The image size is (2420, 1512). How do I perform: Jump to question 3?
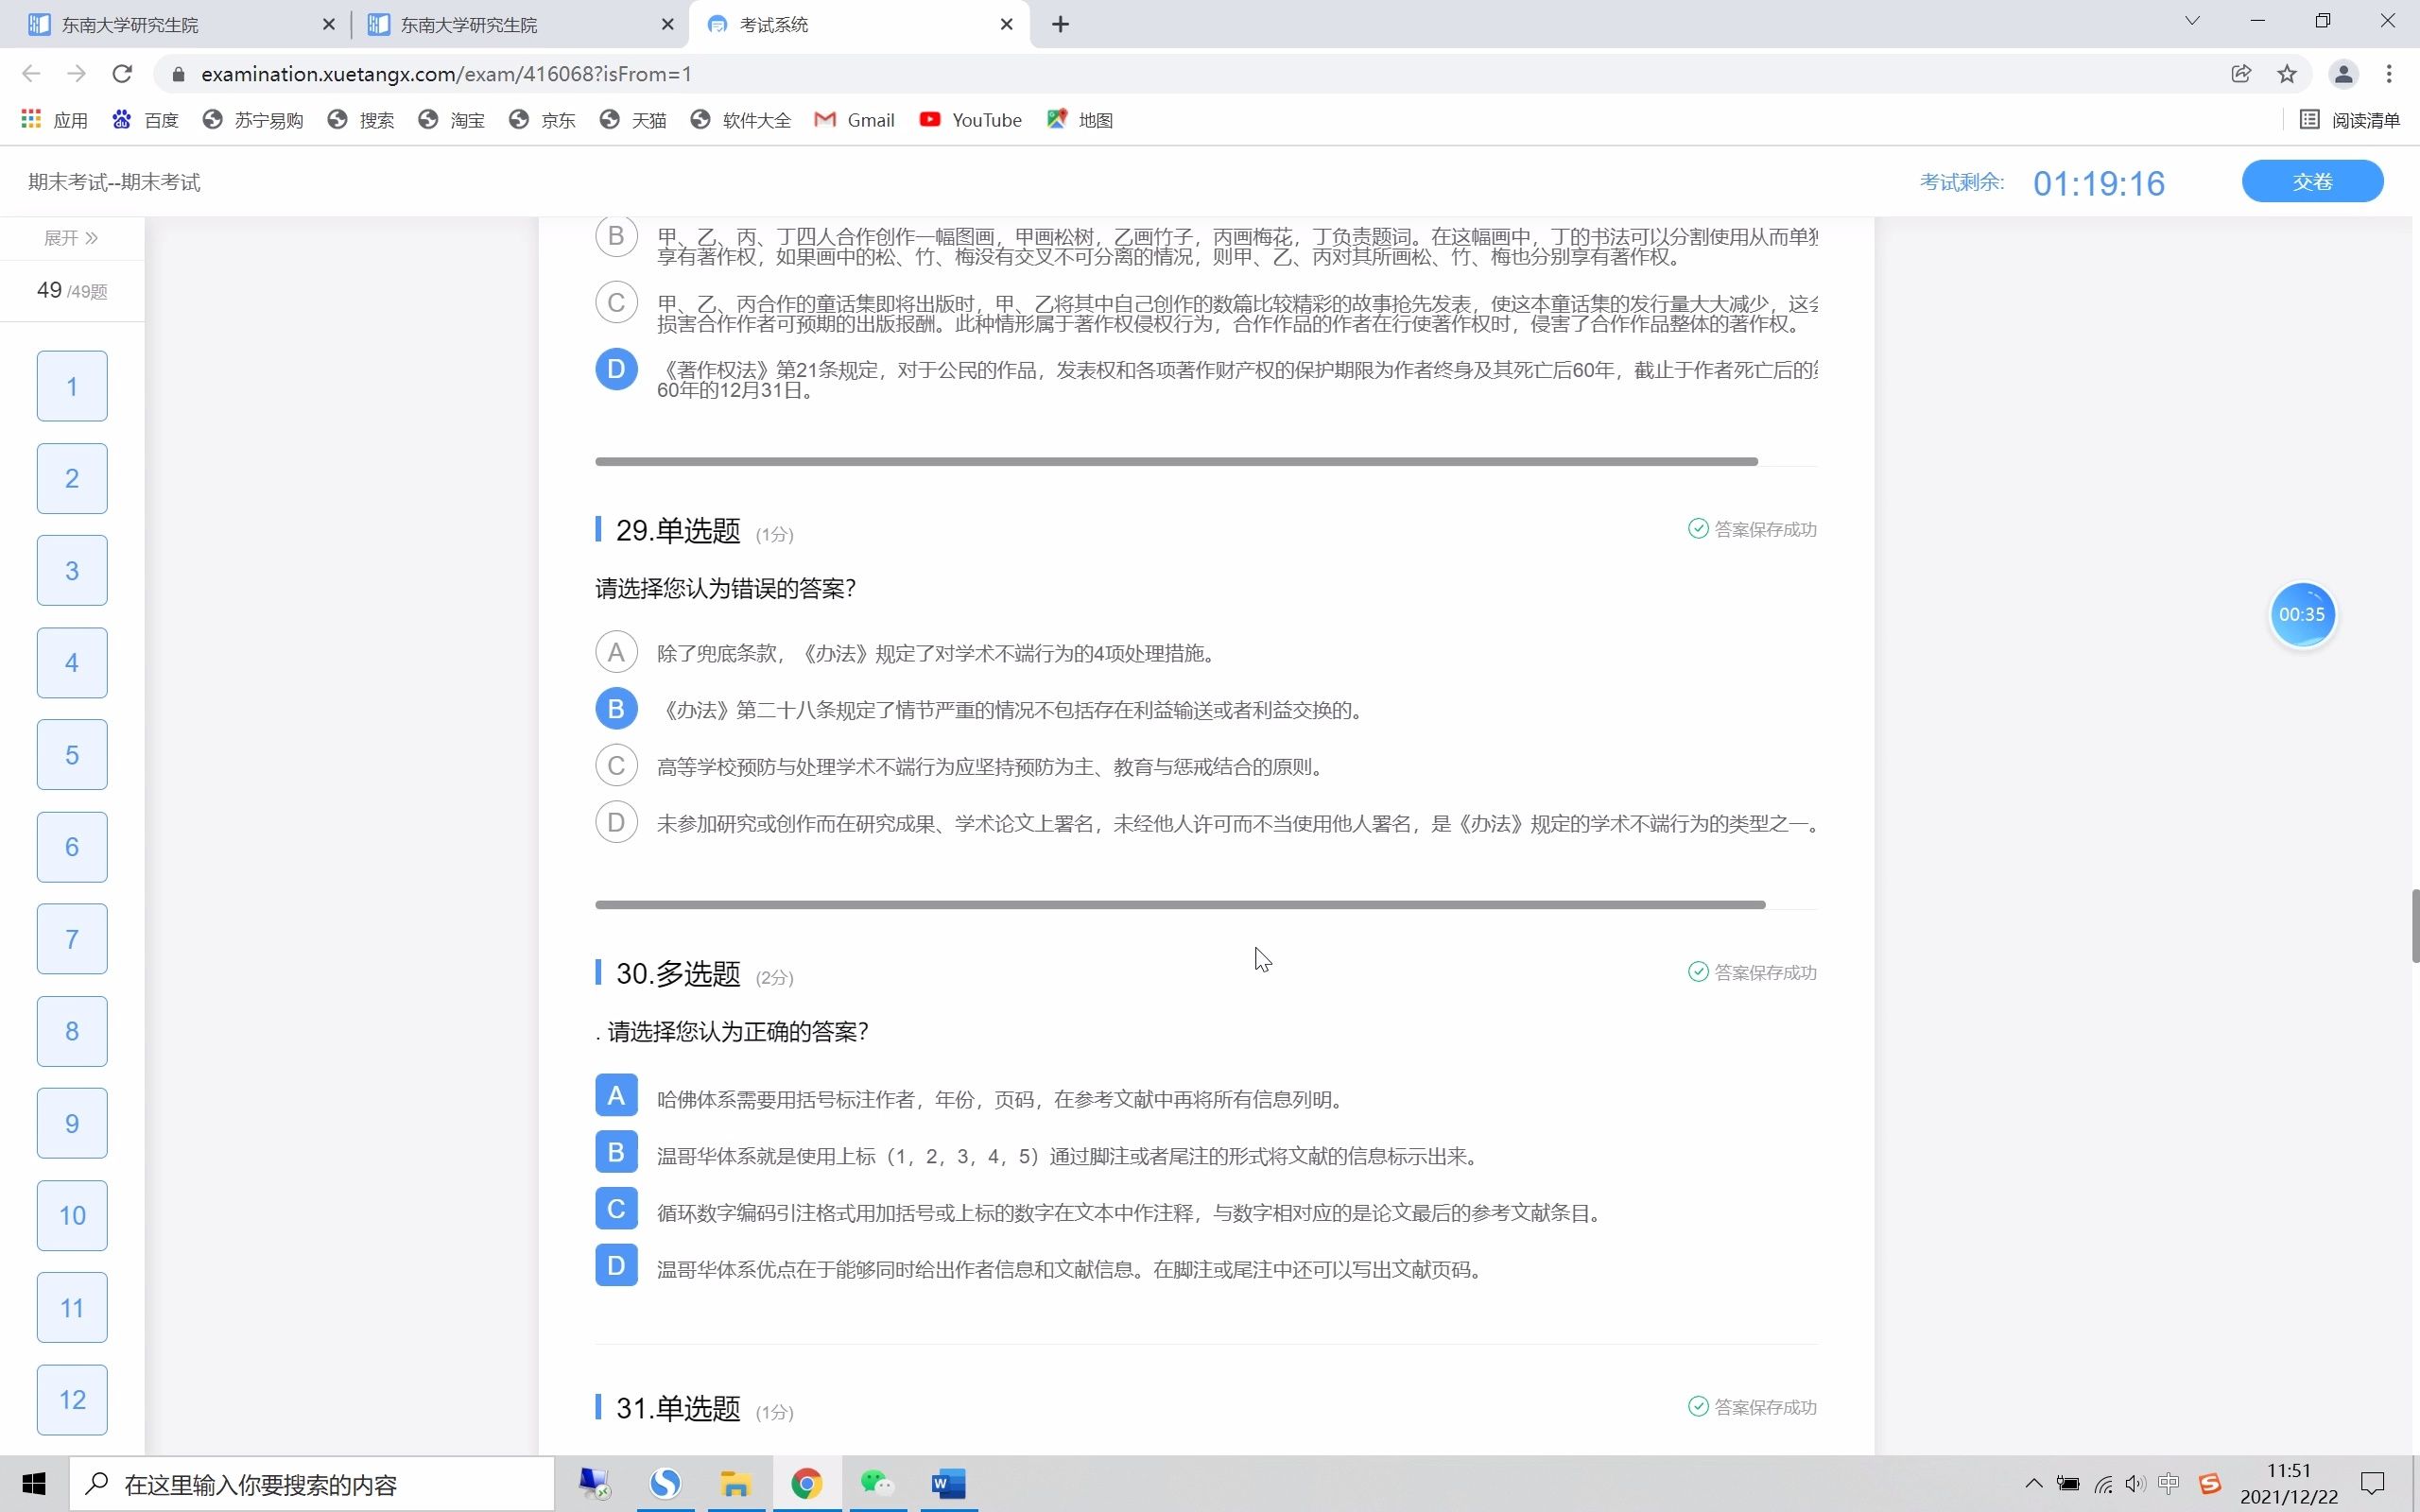pos(72,570)
